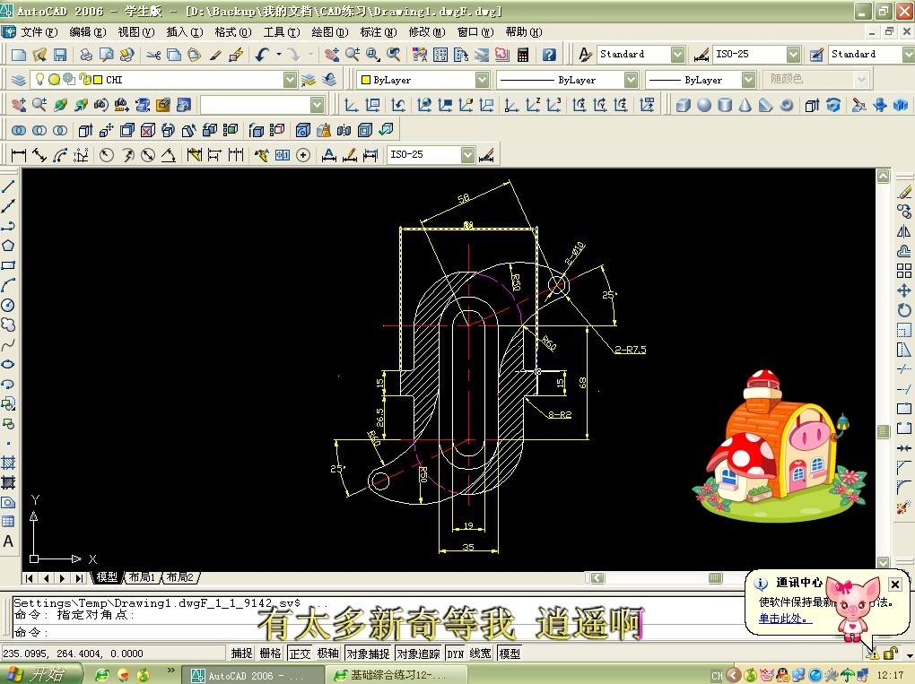Expand the ByLayer color dropdown
This screenshot has height=684, width=915.
482,80
